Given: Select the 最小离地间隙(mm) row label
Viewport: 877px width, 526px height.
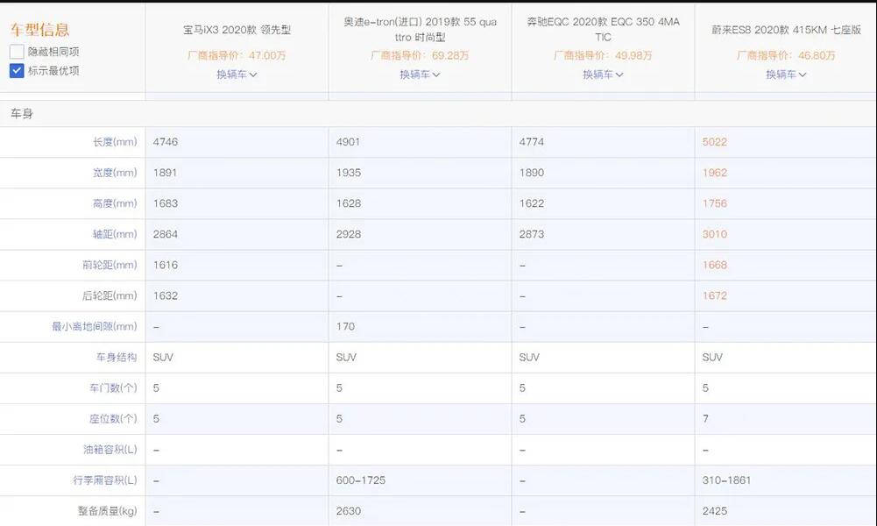Looking at the screenshot, I should tap(95, 327).
